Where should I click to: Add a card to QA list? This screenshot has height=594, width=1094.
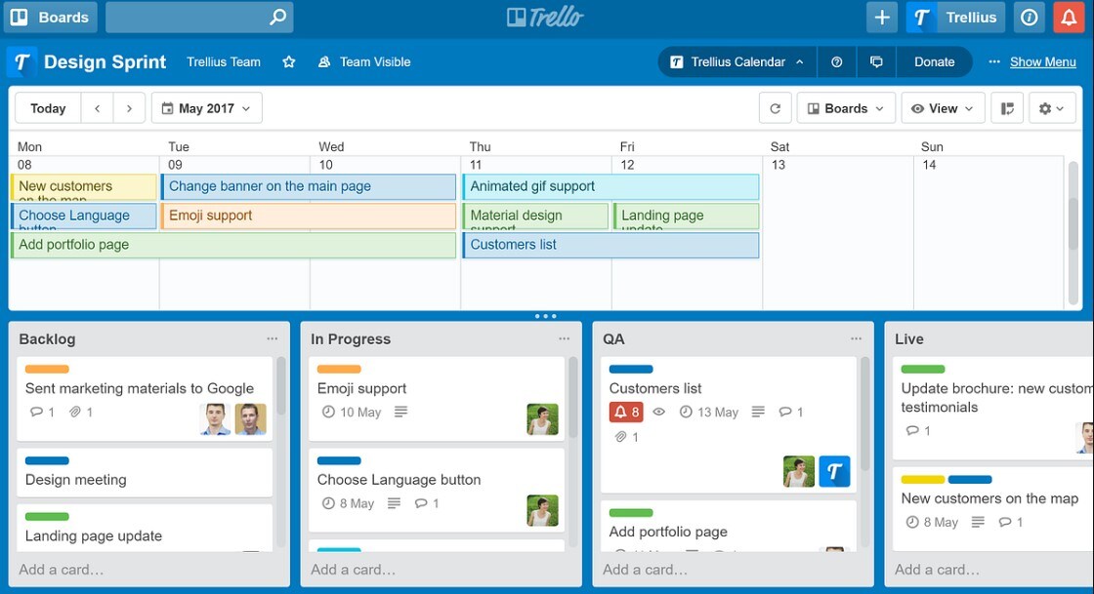click(x=646, y=570)
